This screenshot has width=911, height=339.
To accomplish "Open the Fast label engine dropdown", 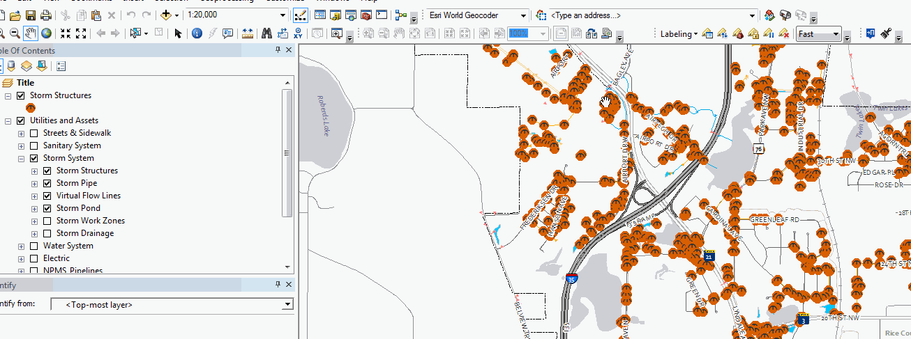I will (x=836, y=34).
